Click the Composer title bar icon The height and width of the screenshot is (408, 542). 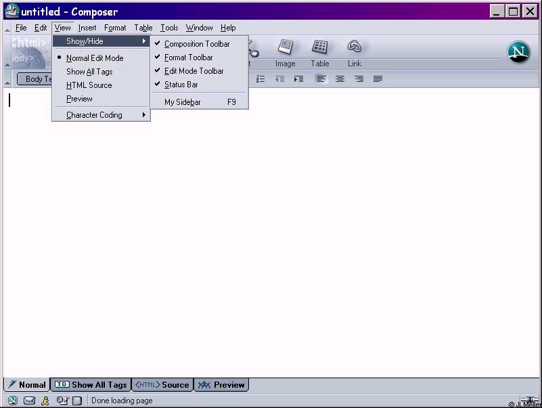(12, 11)
